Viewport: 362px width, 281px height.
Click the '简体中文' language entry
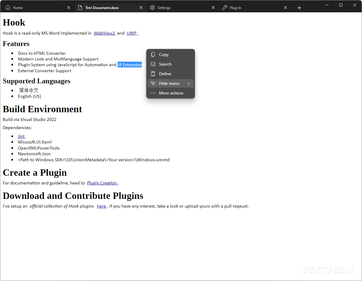pos(29,90)
